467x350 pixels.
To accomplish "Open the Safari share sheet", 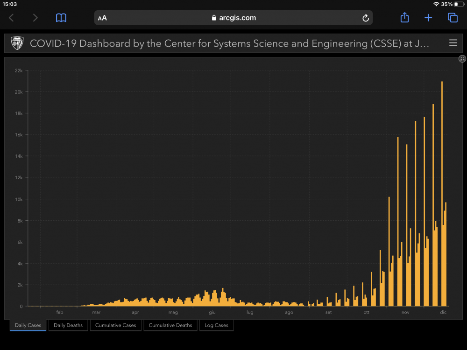I will pyautogui.click(x=404, y=17).
